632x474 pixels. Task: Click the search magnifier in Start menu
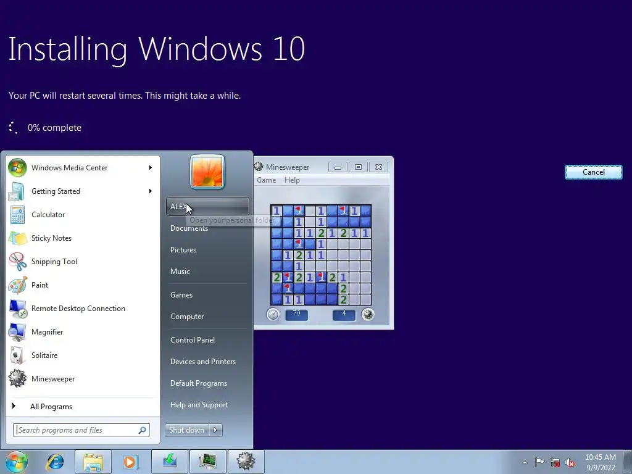143,430
